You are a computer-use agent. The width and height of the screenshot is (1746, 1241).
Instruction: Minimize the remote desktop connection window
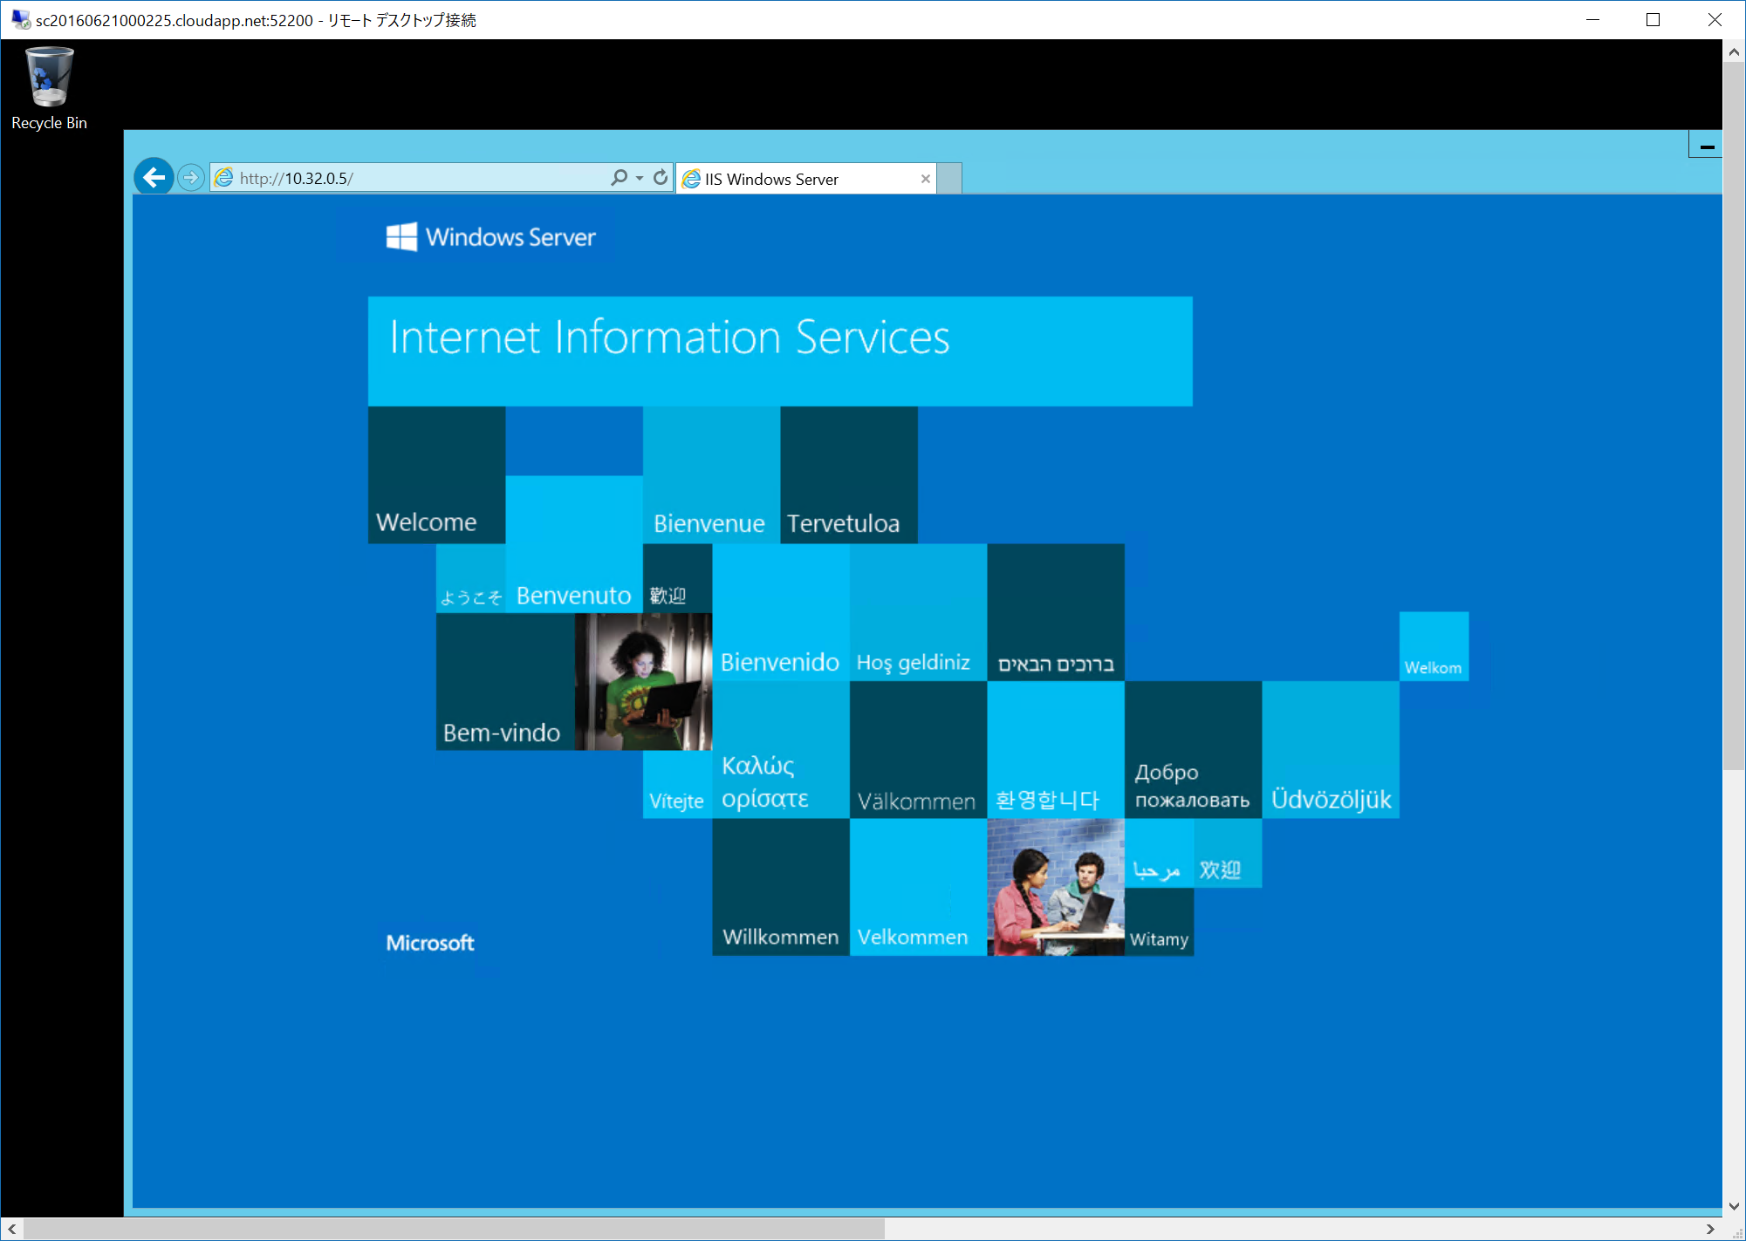[x=1592, y=19]
